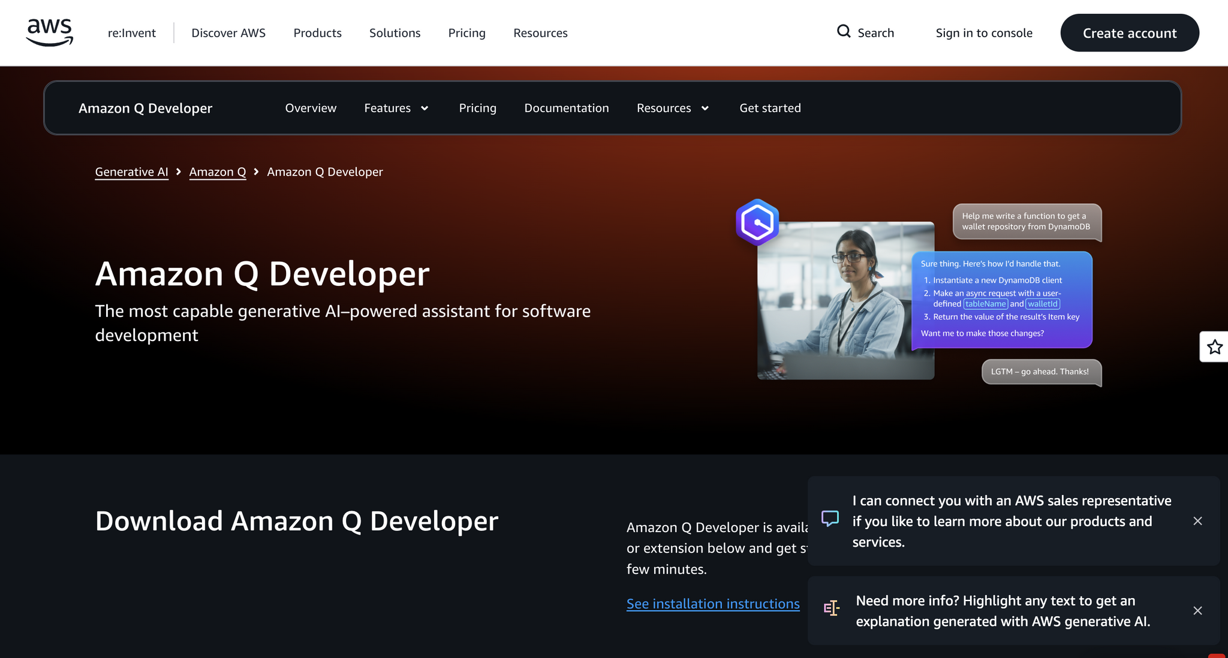This screenshot has width=1228, height=658.
Task: Click the 'Need more info?' message text
Action: tap(1003, 611)
